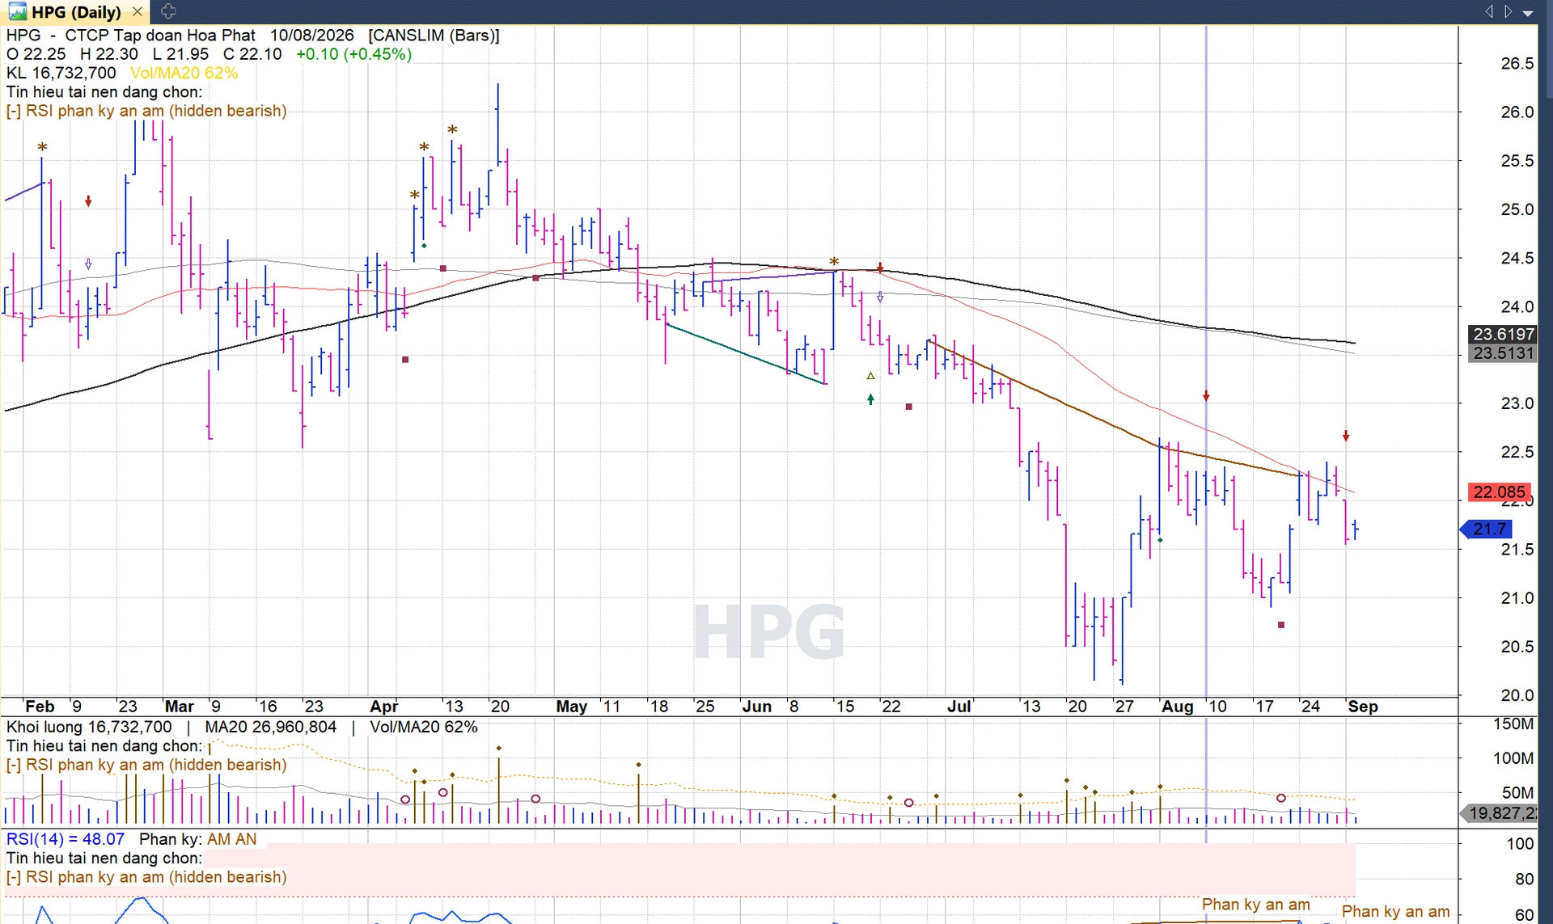Screen dimensions: 1553x924
Task: Click the "Khoi luong 16,732,700" volume label
Action: pyautogui.click(x=89, y=727)
